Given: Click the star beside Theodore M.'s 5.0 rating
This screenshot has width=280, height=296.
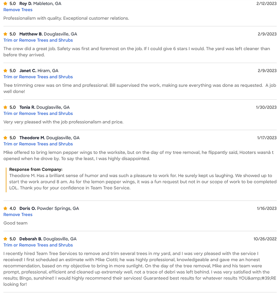Looking at the screenshot, I should click(x=5, y=138).
